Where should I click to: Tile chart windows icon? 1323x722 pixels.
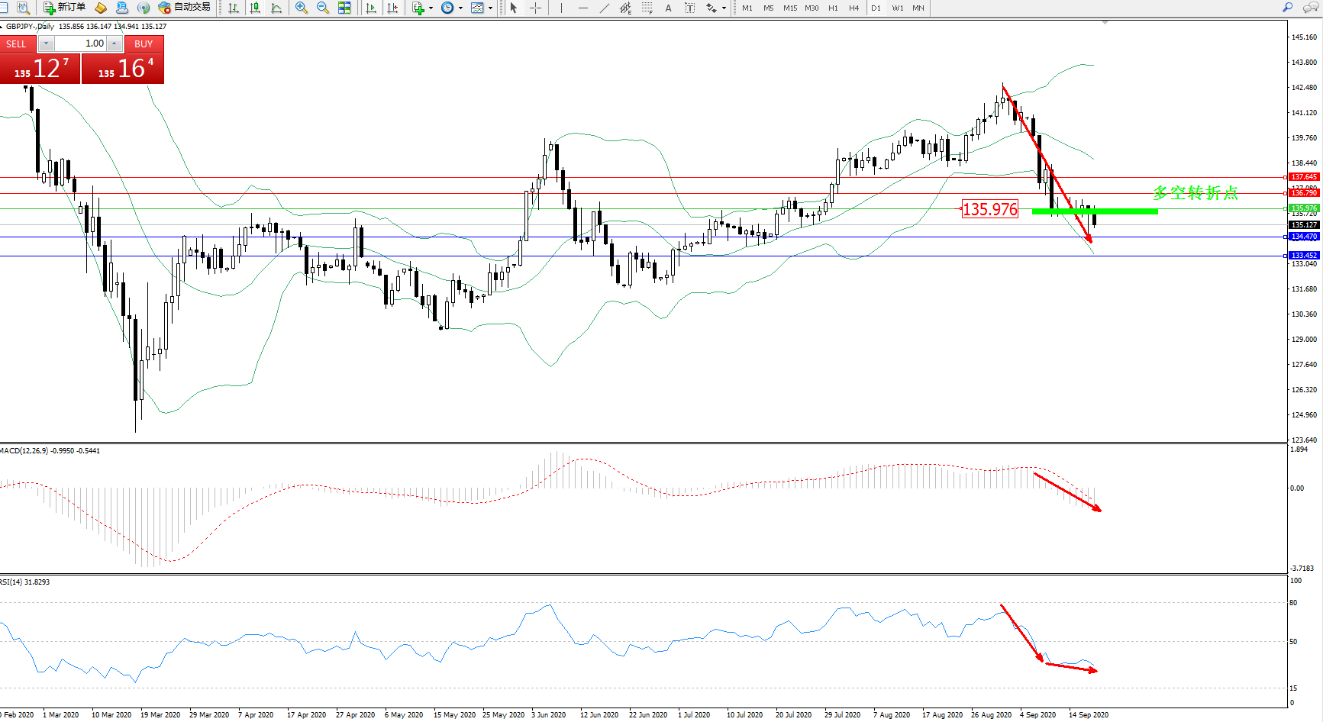tap(344, 8)
